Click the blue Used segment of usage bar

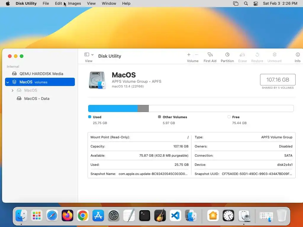coord(113,108)
